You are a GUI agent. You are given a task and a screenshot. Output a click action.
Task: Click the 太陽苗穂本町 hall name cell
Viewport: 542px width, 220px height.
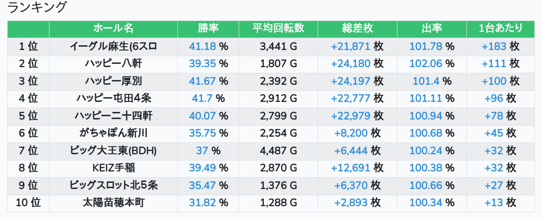click(x=113, y=203)
